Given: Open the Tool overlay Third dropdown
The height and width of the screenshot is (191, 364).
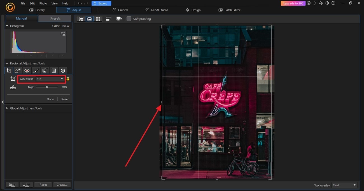Looking at the screenshot, I should (x=344, y=185).
